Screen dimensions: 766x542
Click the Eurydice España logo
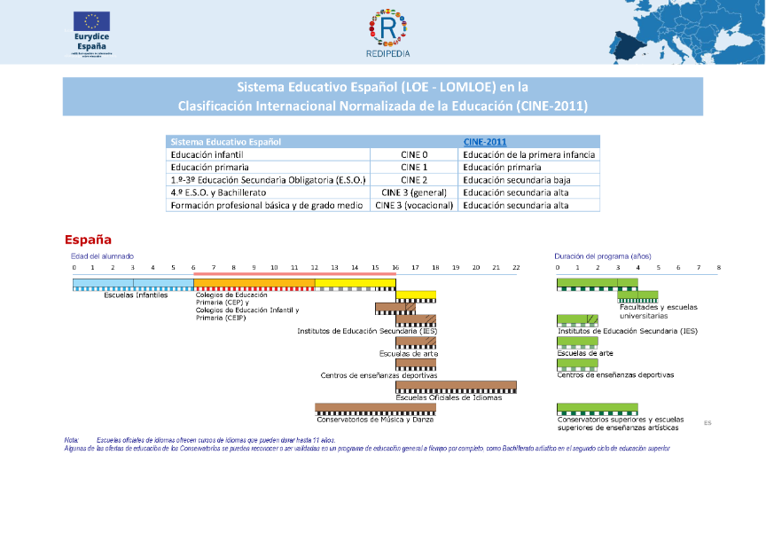(91, 33)
